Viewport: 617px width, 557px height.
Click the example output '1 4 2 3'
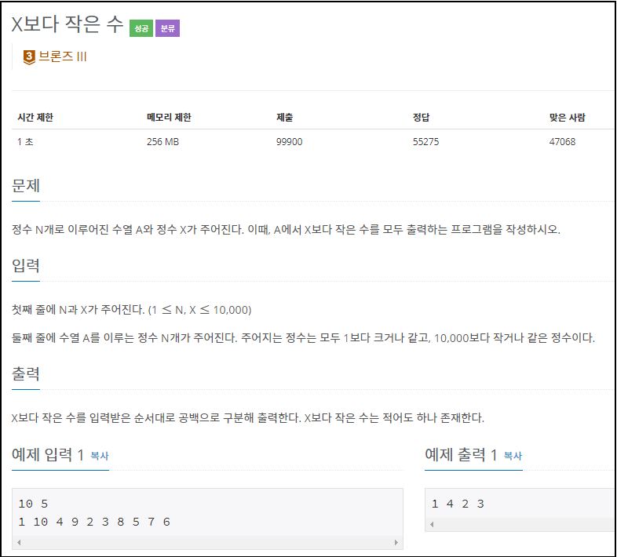pos(458,504)
